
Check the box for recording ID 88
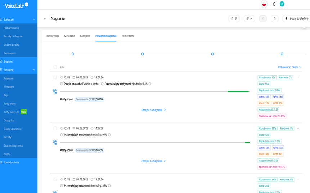(55, 77)
